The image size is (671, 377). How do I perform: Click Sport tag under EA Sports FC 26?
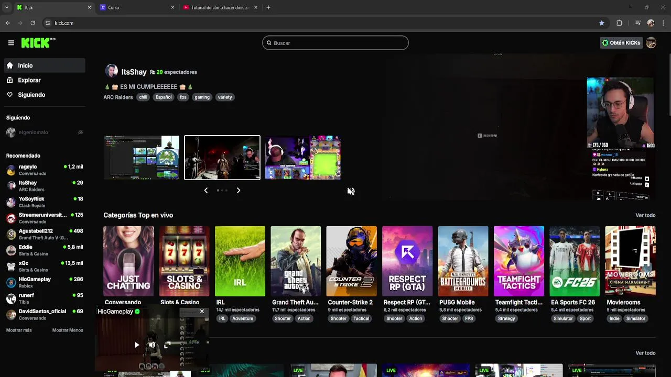pos(585,318)
